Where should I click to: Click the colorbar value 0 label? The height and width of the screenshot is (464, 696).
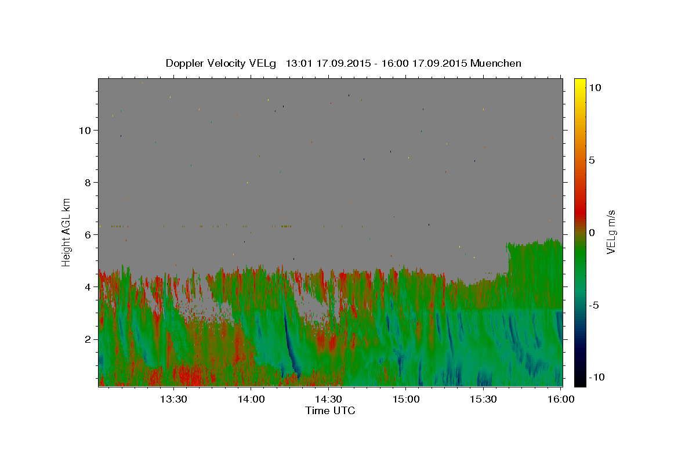[x=592, y=233]
